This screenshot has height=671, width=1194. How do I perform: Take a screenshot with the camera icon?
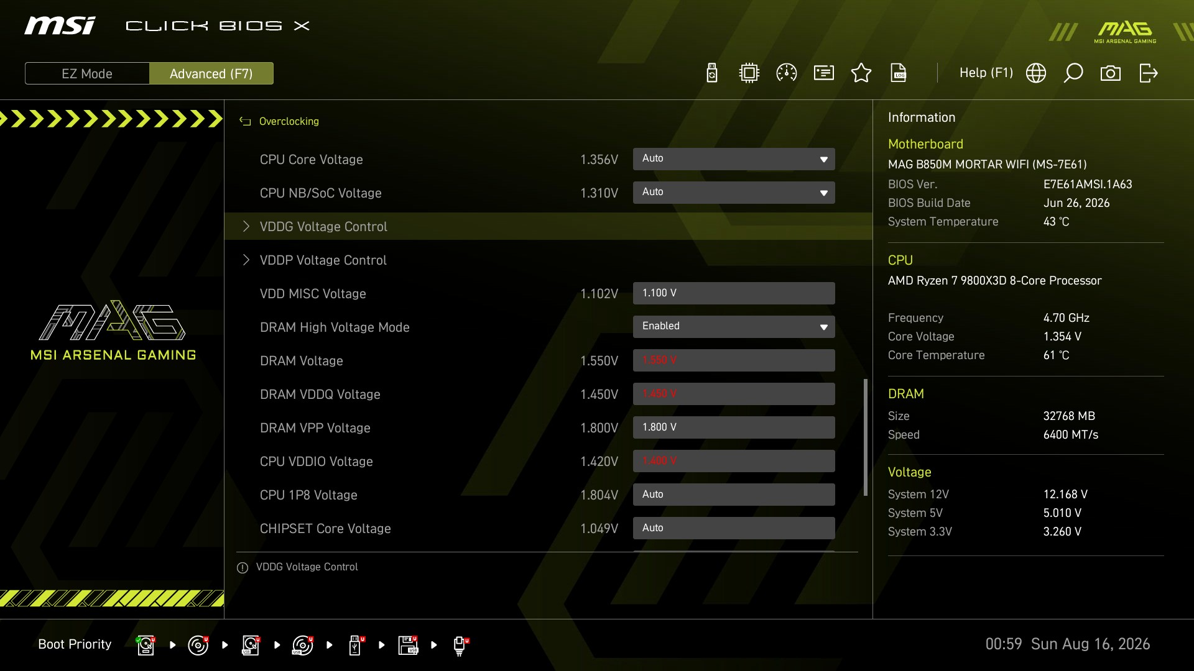[x=1111, y=73]
